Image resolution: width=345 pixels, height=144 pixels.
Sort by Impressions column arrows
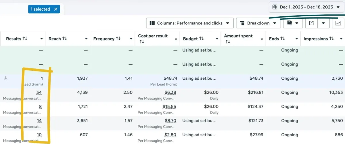[x=331, y=39]
